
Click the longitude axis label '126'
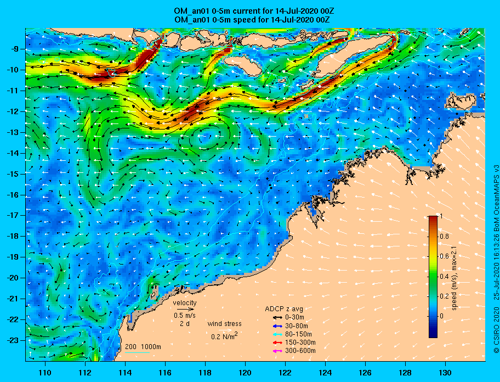click(365, 373)
